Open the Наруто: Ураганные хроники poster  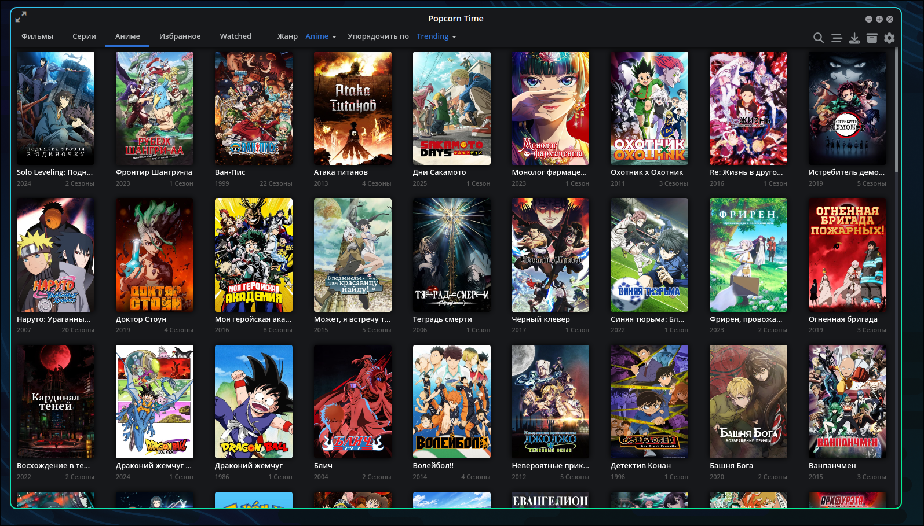[56, 255]
